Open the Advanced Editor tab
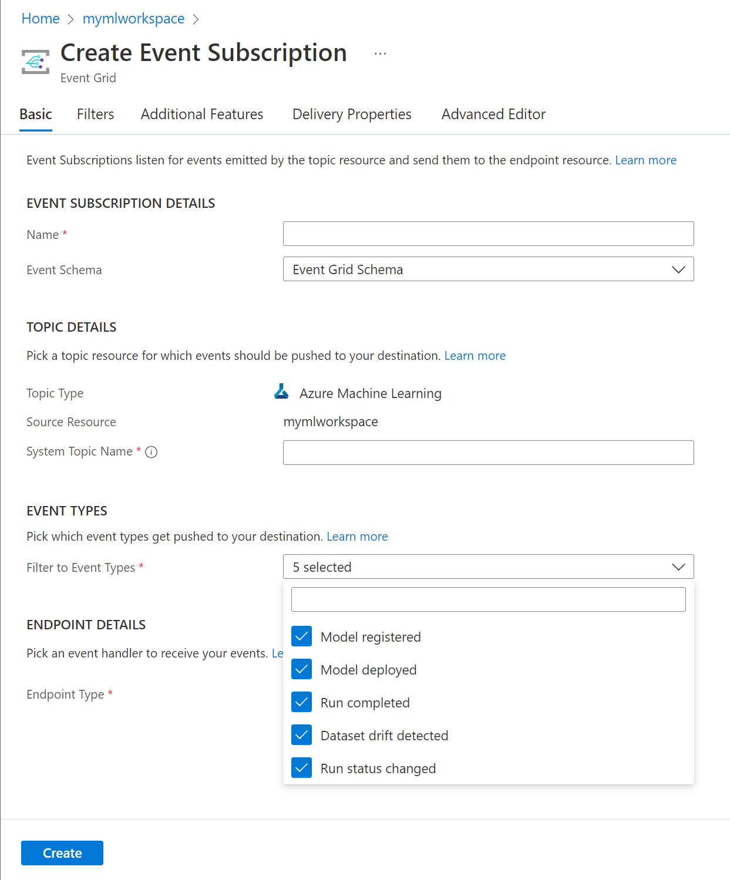730x880 pixels. [493, 114]
